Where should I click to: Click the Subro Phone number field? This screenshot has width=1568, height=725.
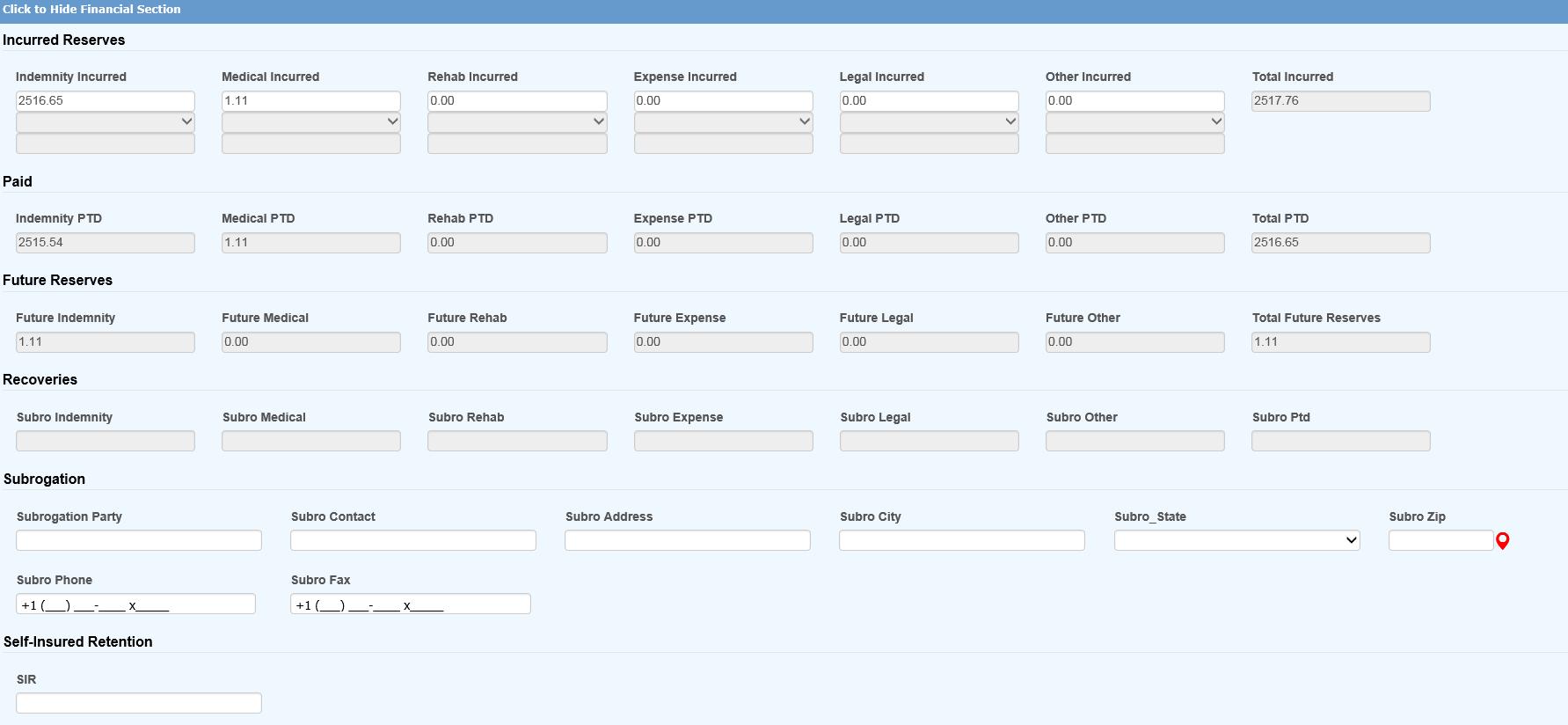tap(136, 604)
